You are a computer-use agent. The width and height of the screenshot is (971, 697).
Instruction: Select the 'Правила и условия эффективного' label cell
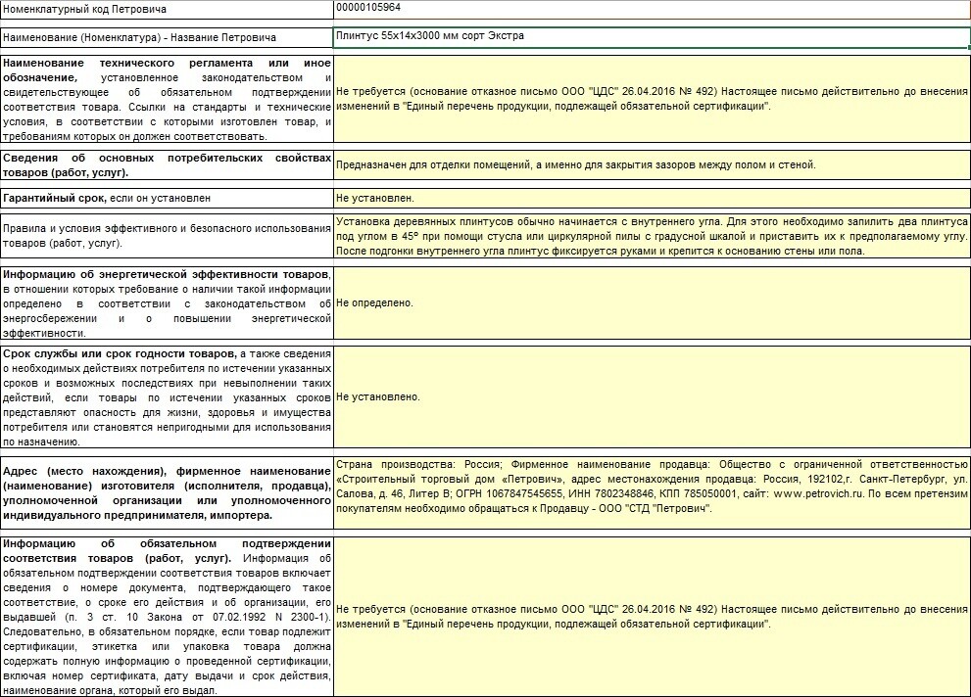coord(167,235)
